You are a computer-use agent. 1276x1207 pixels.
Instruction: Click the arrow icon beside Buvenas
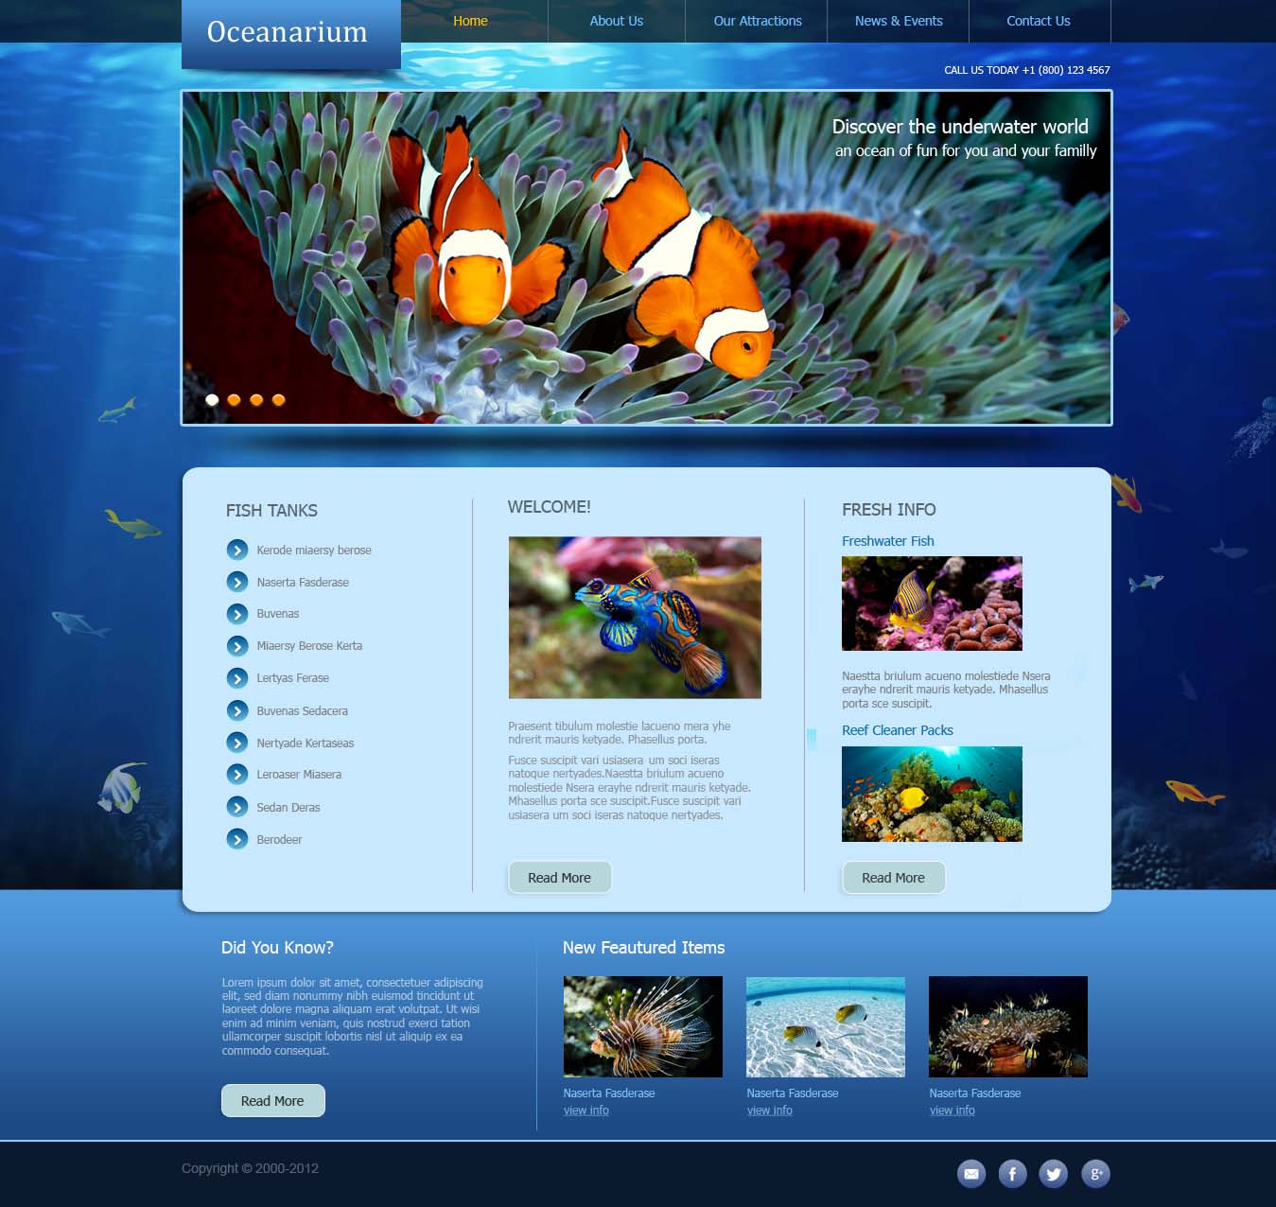click(237, 614)
